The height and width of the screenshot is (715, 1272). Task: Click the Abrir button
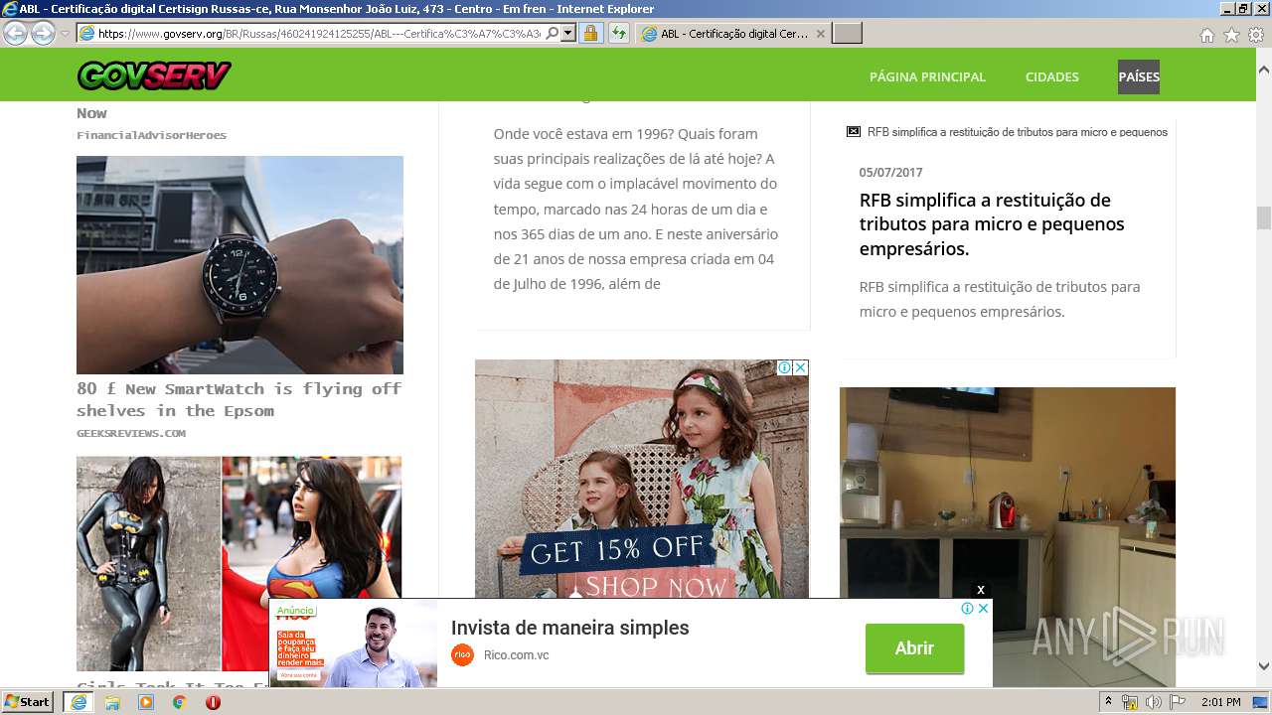tap(914, 648)
